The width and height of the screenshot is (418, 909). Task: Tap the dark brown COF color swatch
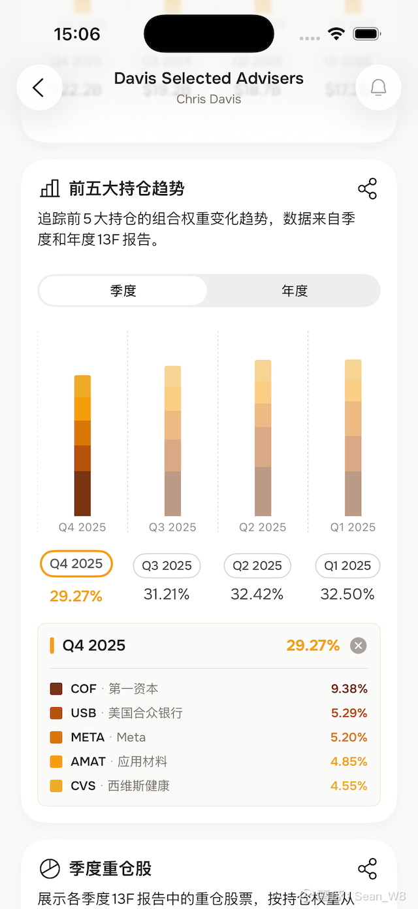(x=56, y=689)
